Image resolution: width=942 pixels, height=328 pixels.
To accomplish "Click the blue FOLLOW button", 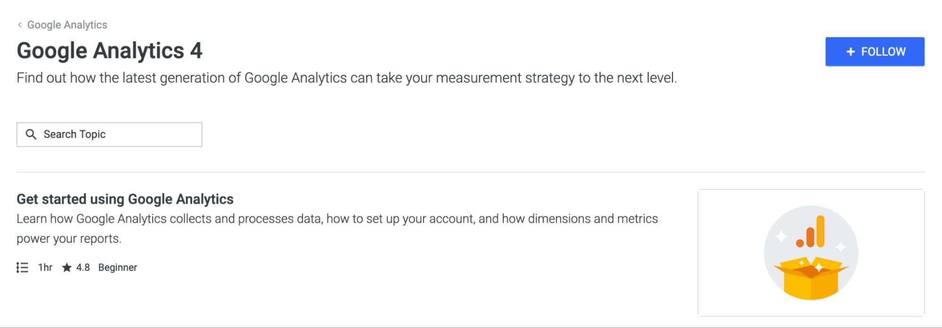I will pyautogui.click(x=875, y=51).
